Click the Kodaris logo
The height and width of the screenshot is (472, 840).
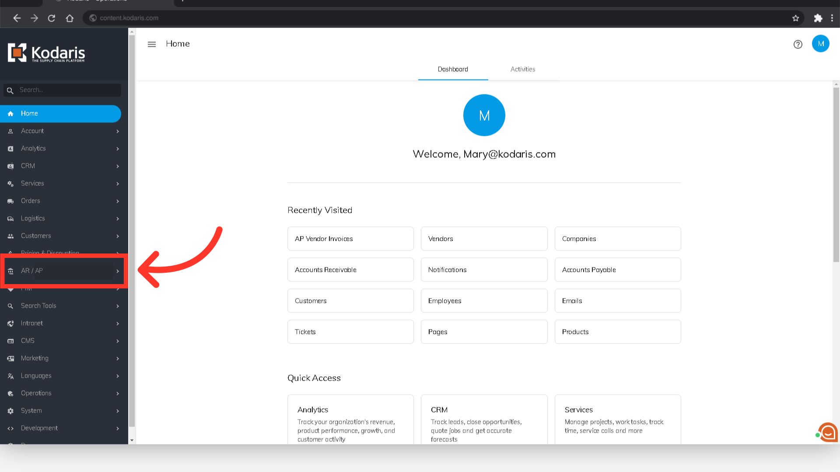(x=47, y=53)
